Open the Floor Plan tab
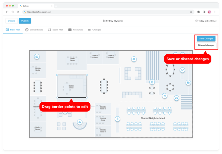 click(x=13, y=30)
